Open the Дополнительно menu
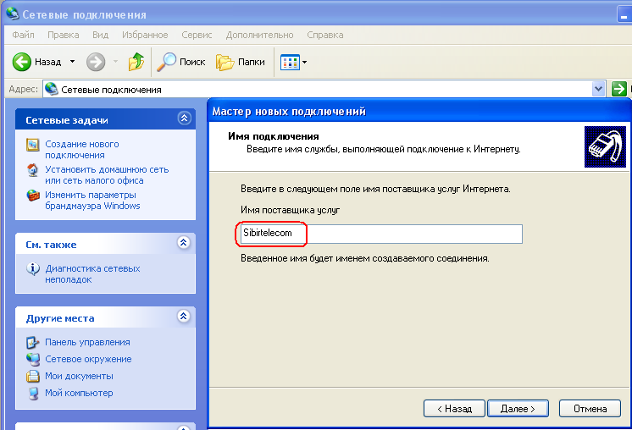This screenshot has height=430, width=632. (x=259, y=35)
